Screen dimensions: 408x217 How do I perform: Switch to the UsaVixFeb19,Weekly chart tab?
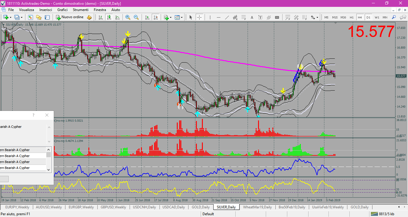tap(328, 207)
